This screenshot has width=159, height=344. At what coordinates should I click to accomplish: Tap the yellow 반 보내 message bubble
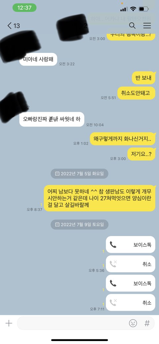coord(144,78)
